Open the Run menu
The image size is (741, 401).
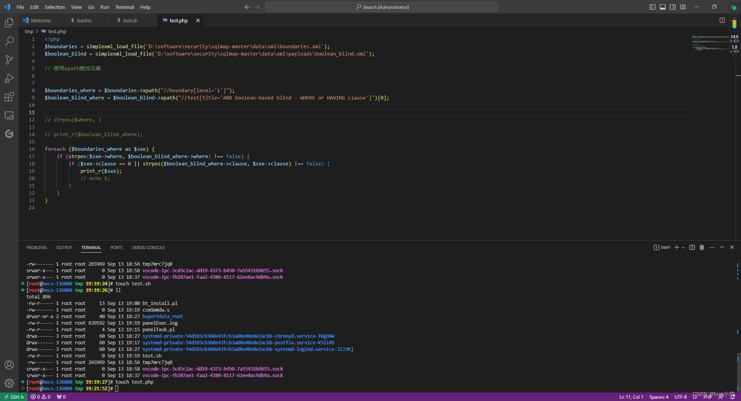[105, 7]
